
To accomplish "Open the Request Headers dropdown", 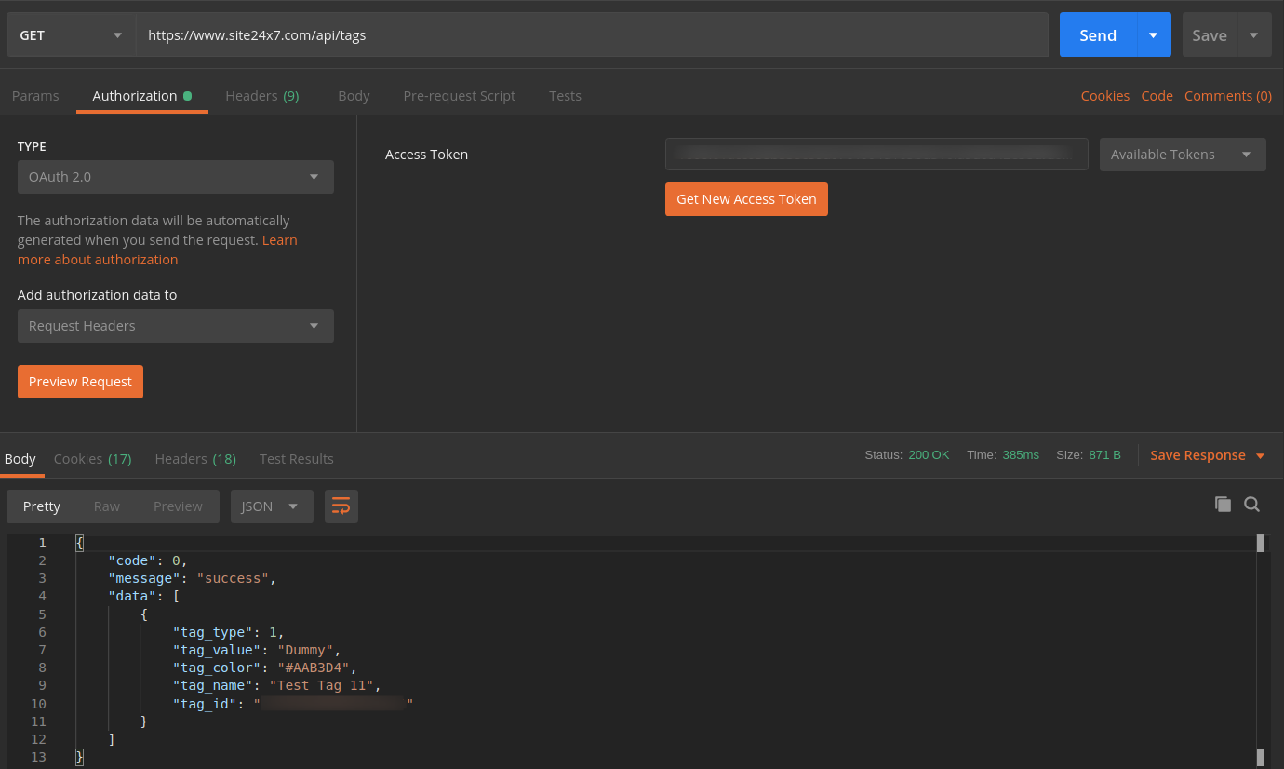I will [x=175, y=326].
